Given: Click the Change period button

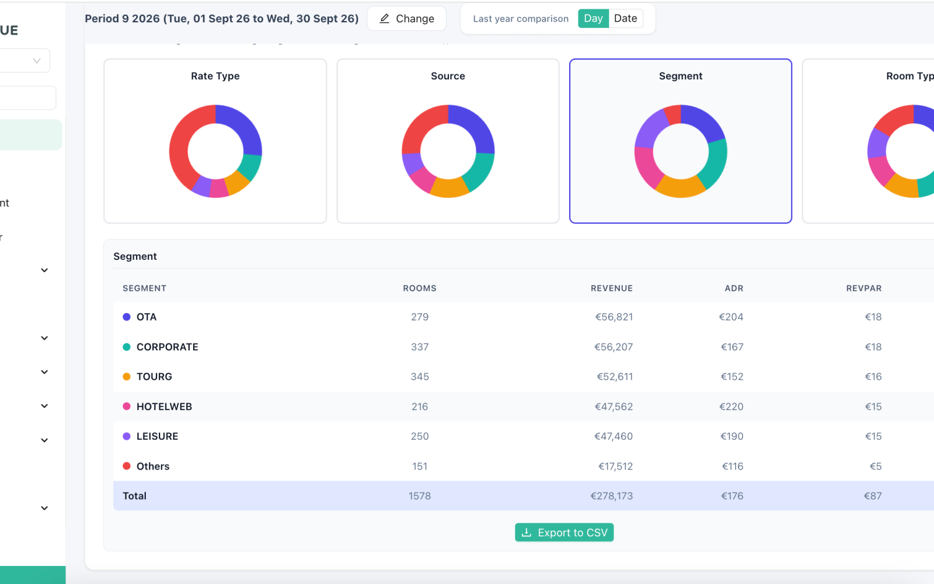Looking at the screenshot, I should click(407, 19).
